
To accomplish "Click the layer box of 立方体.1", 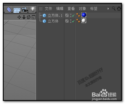I will [67, 15].
